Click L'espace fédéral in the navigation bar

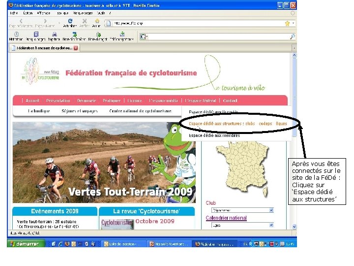pos(201,100)
